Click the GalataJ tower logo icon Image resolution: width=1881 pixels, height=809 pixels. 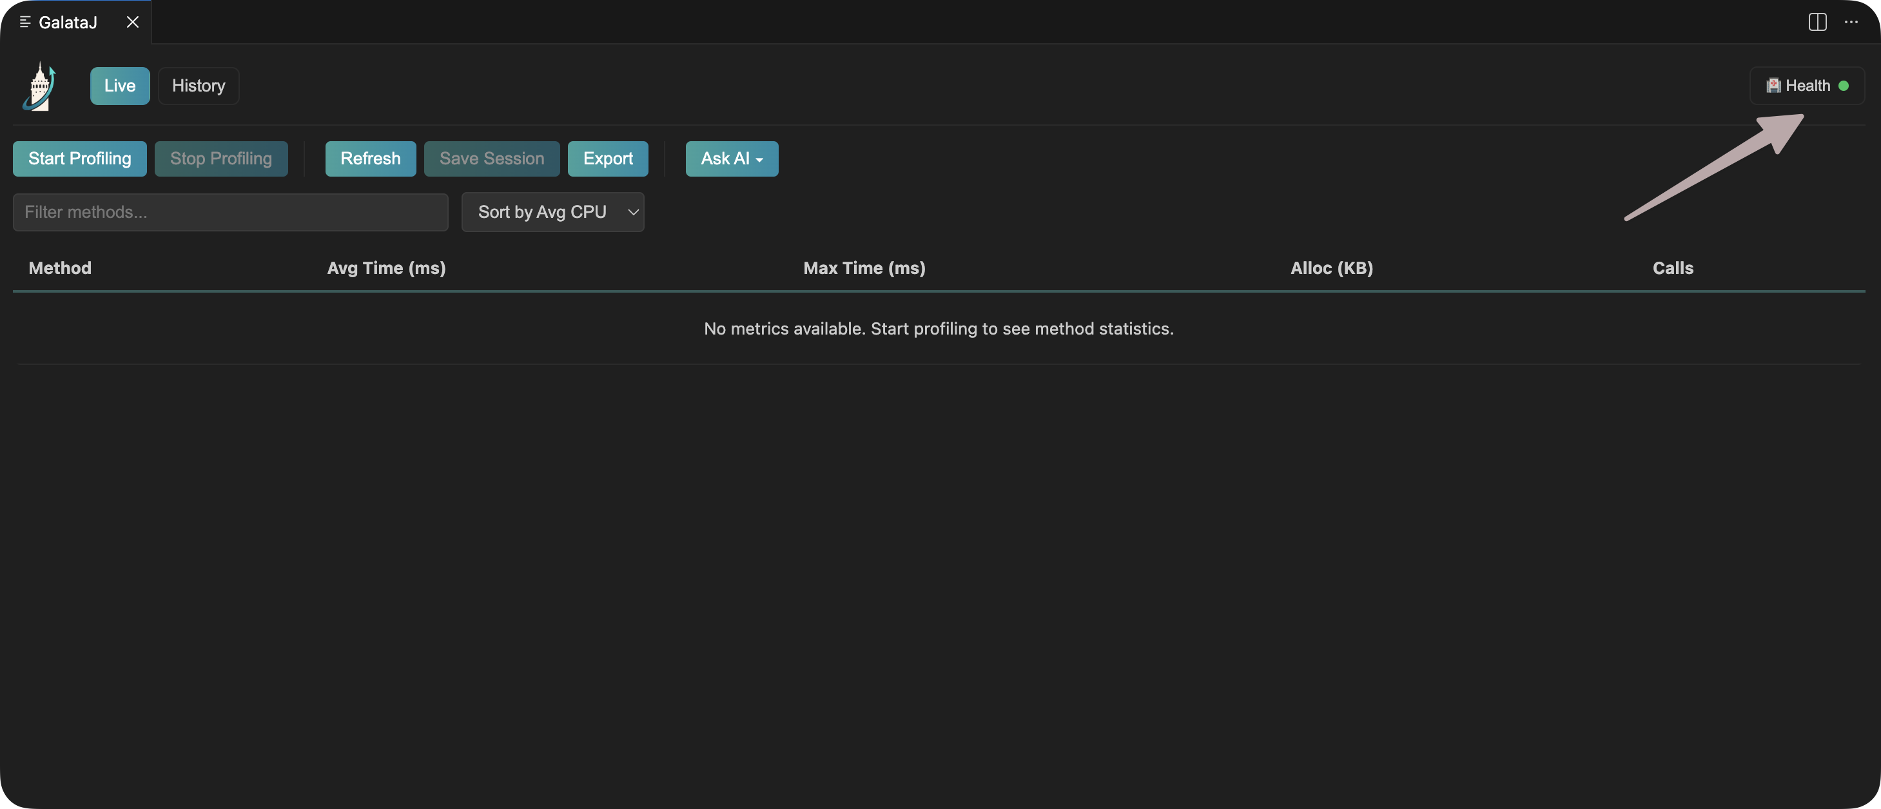pos(39,86)
